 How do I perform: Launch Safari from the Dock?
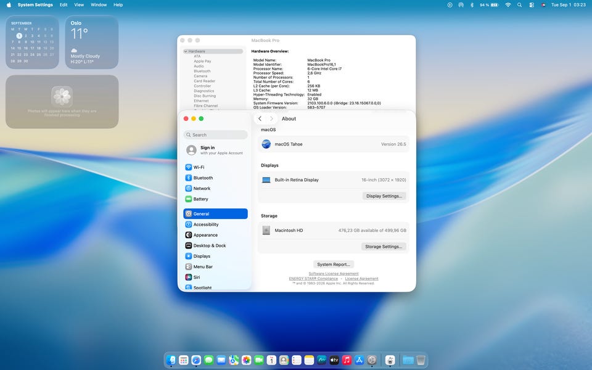click(196, 360)
